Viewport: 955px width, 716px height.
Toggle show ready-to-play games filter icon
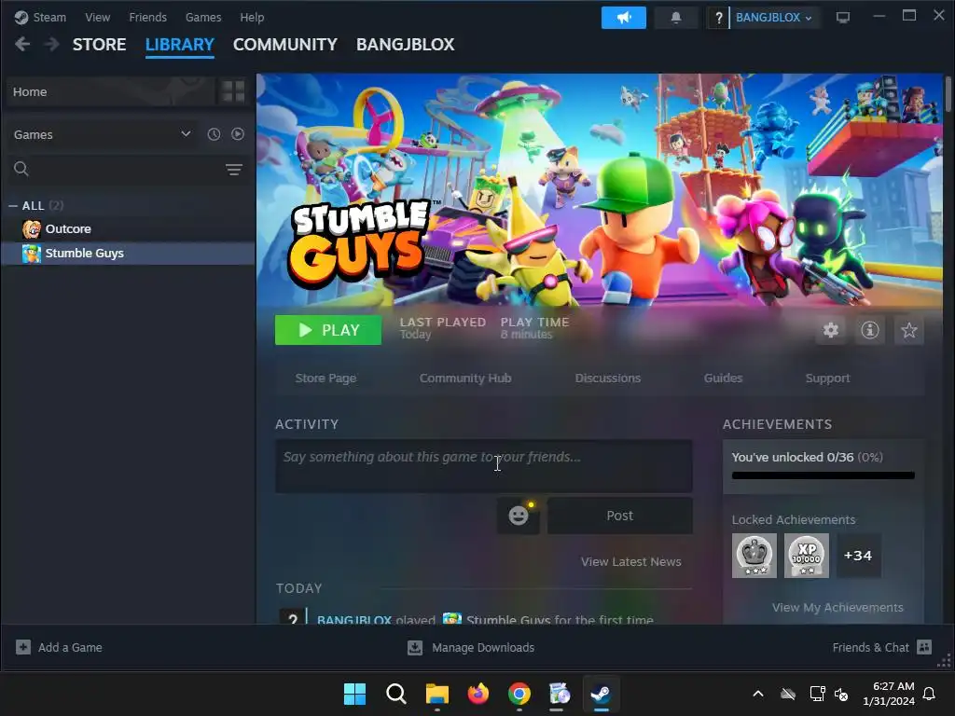[238, 134]
